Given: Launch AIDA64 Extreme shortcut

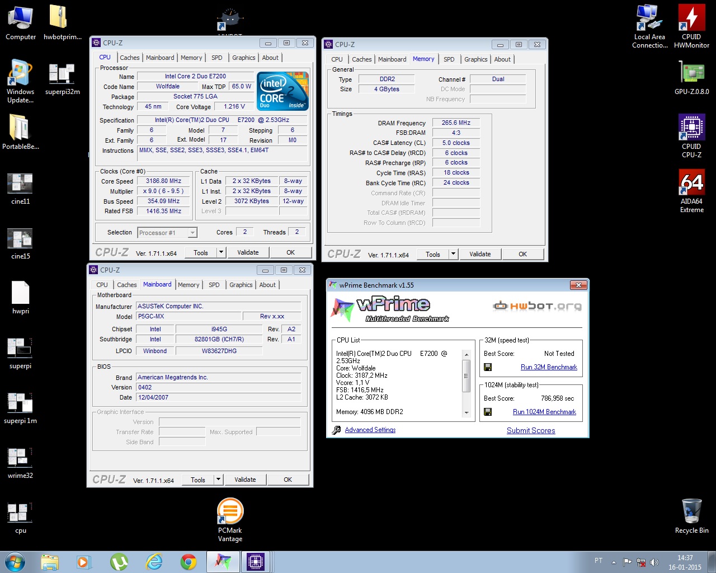Looking at the screenshot, I should (x=692, y=191).
